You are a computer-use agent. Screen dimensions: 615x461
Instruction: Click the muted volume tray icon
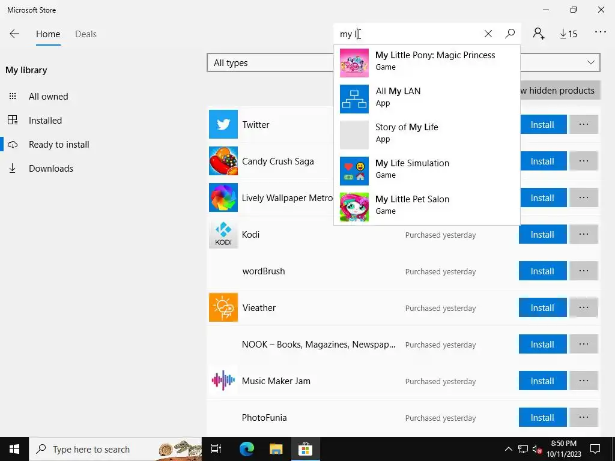point(538,449)
